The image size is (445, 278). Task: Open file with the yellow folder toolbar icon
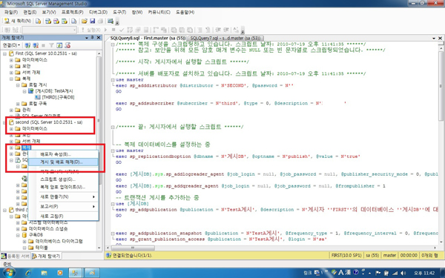click(85, 21)
